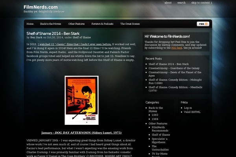Click the RSS feed button icon
Image resolution: width=236 pixels, height=157 pixels.
click(x=203, y=24)
